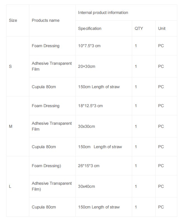Click the 30x40cm specification cell
The height and width of the screenshot is (221, 181).
(x=86, y=186)
